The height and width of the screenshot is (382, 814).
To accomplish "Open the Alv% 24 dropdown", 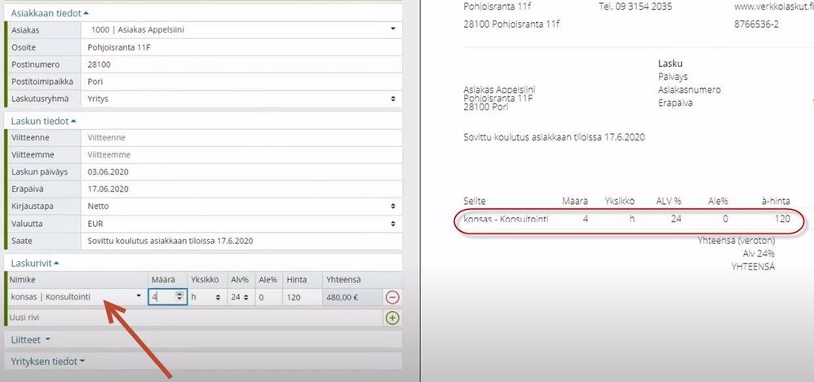I will (241, 297).
